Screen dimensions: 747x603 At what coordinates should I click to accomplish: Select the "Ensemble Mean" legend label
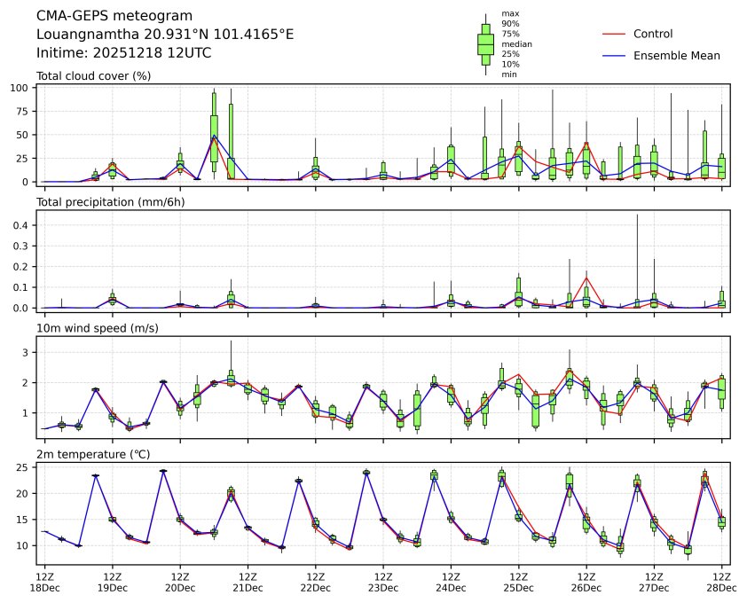click(x=676, y=56)
